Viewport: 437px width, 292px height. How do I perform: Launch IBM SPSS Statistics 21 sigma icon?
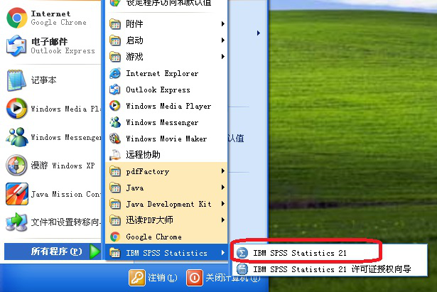(x=242, y=253)
